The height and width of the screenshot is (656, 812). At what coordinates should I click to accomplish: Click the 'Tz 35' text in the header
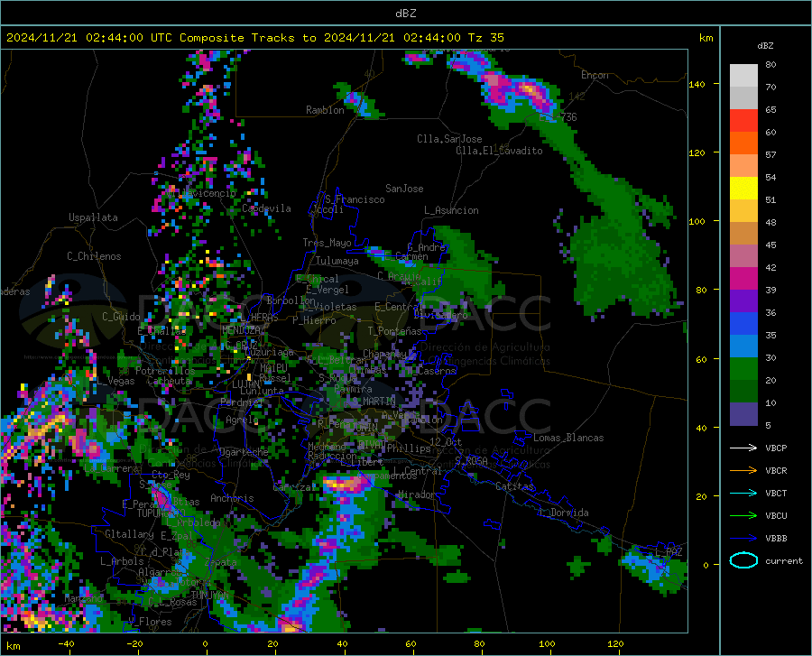click(x=485, y=38)
